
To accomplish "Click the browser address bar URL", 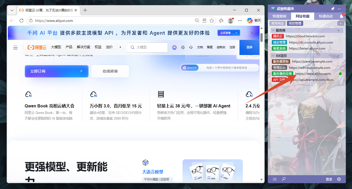I will click(54, 21).
